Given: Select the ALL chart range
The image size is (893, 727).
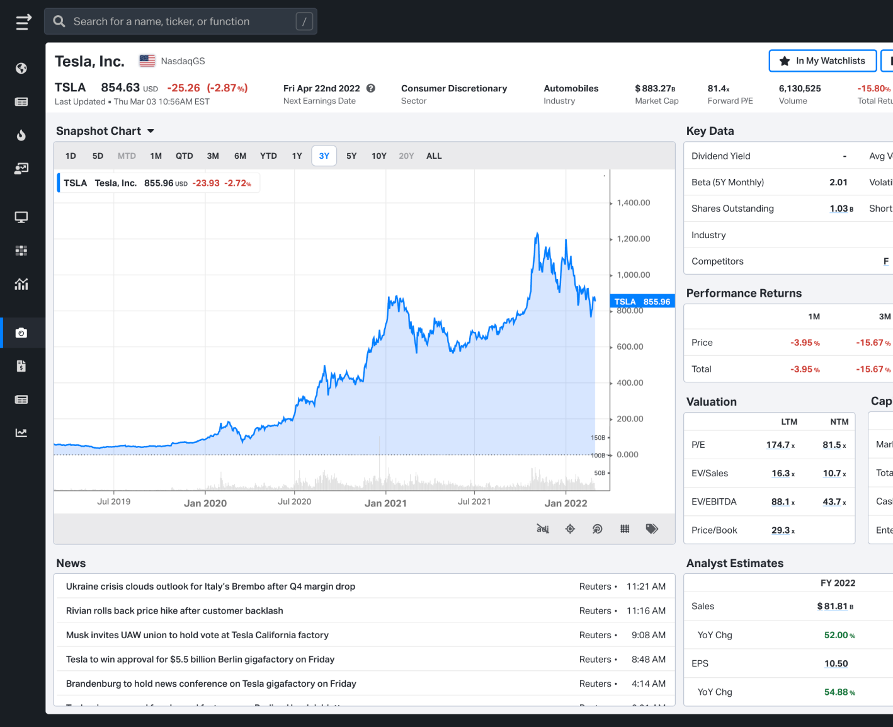Looking at the screenshot, I should pos(434,156).
